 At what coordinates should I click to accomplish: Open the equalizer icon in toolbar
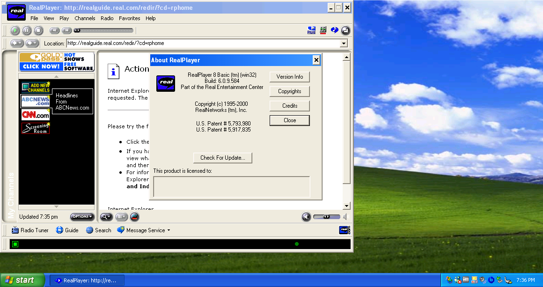point(323,30)
